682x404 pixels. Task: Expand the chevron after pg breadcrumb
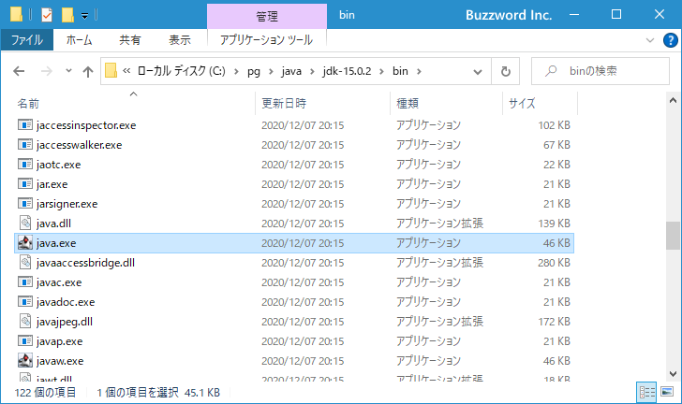271,71
